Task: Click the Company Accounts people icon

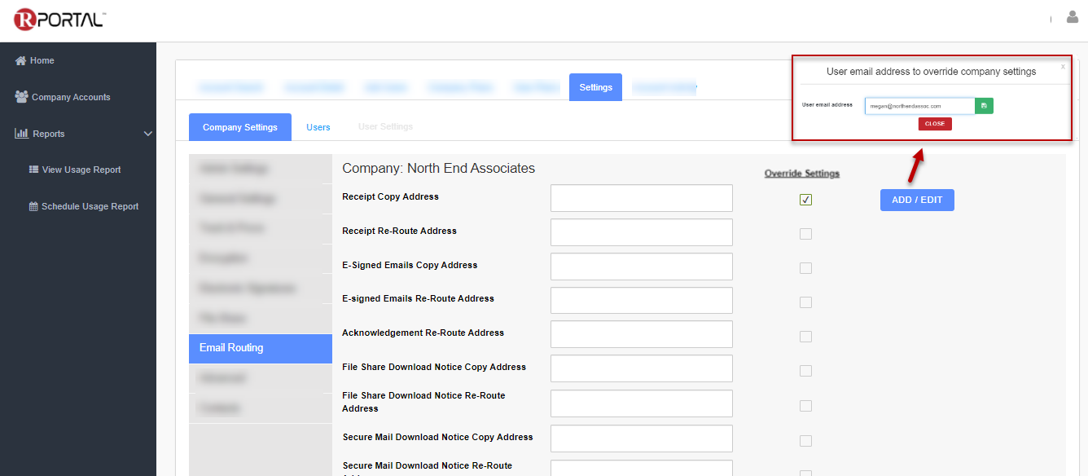Action: click(x=21, y=97)
